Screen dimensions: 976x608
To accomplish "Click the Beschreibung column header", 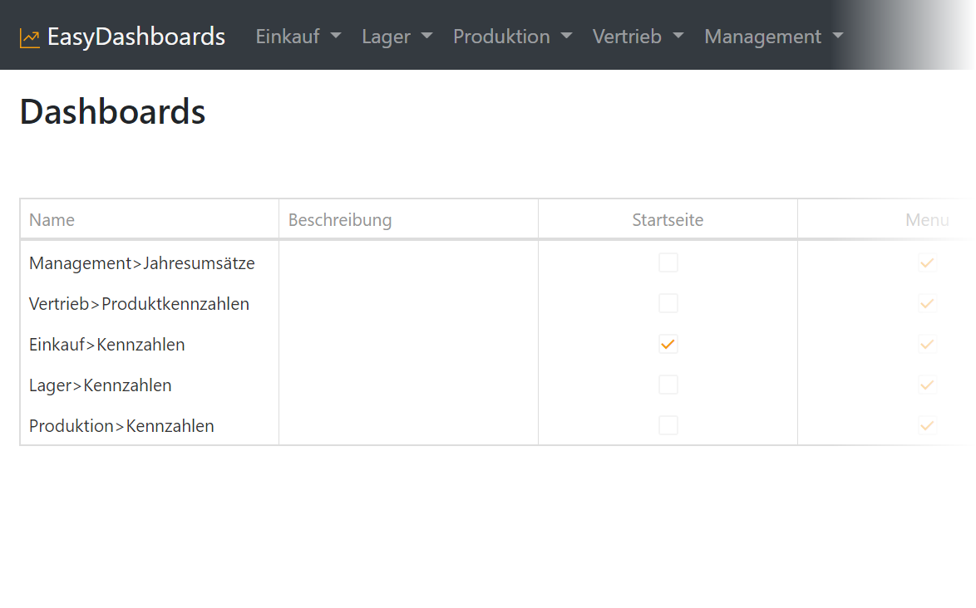I will pyautogui.click(x=339, y=220).
